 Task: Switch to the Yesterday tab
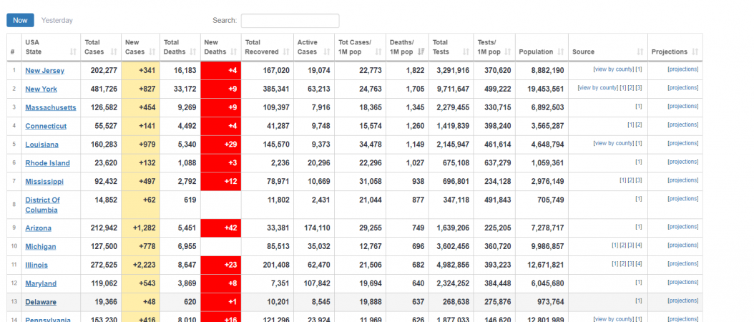pos(57,20)
